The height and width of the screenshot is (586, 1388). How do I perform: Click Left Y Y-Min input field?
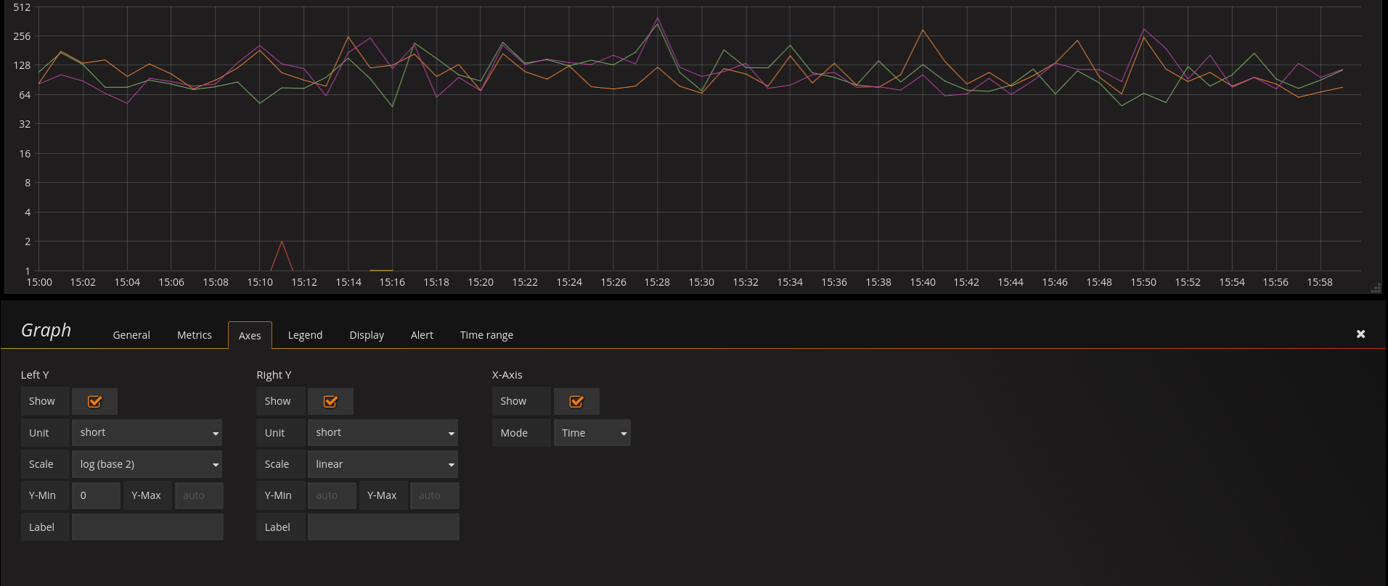point(96,495)
